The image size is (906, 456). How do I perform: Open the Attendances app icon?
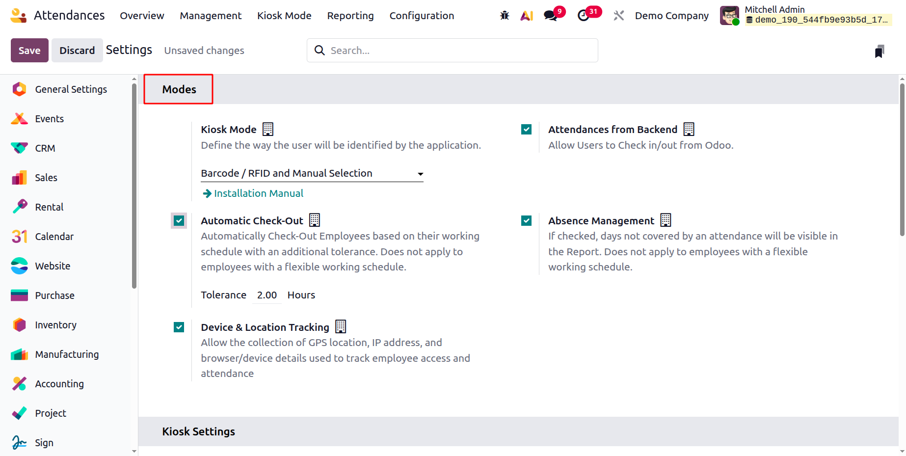point(19,16)
